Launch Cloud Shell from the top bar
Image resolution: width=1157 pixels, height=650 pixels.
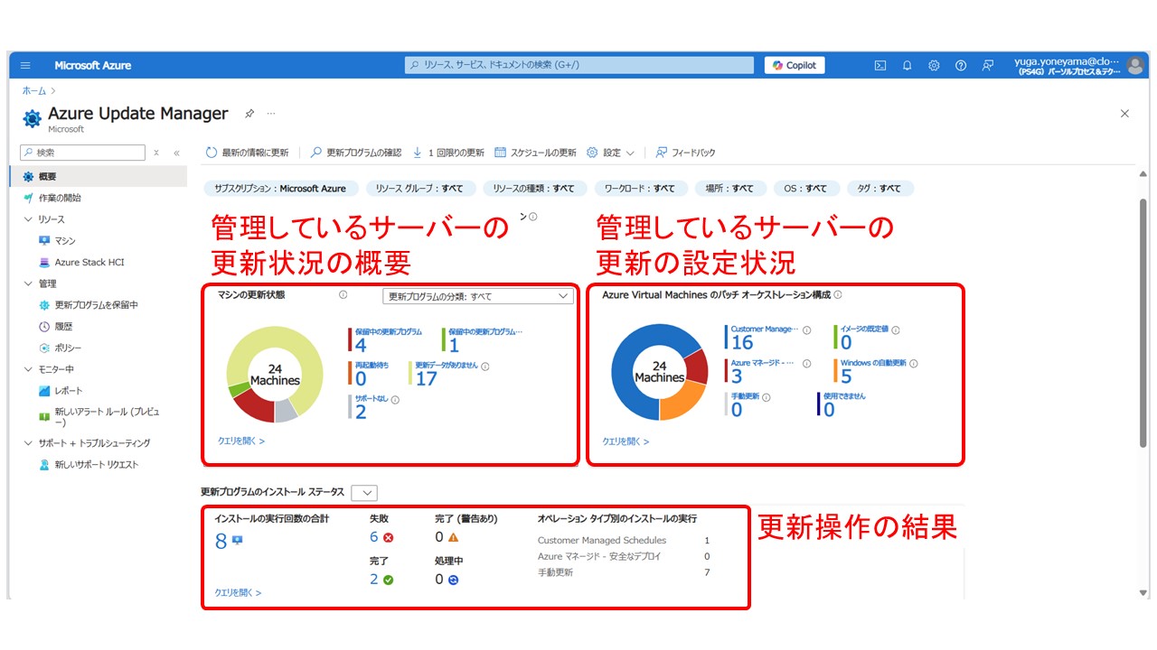(880, 64)
